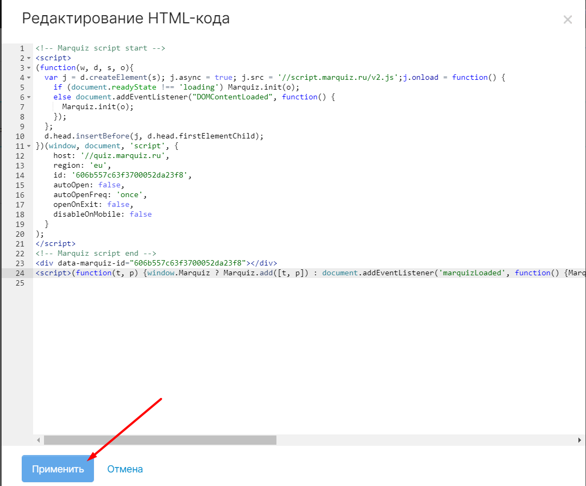Click the scrollbar right arrow
Image resolution: width=586 pixels, height=486 pixels.
click(579, 440)
